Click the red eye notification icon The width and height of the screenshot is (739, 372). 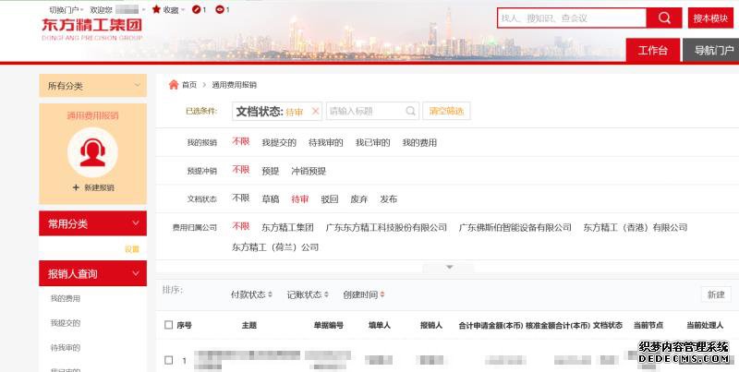click(219, 9)
